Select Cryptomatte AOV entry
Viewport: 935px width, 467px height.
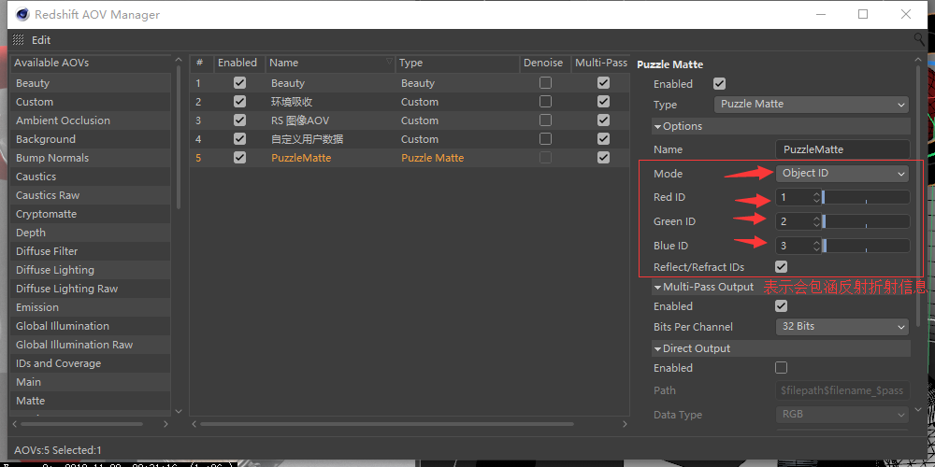[x=91, y=214]
